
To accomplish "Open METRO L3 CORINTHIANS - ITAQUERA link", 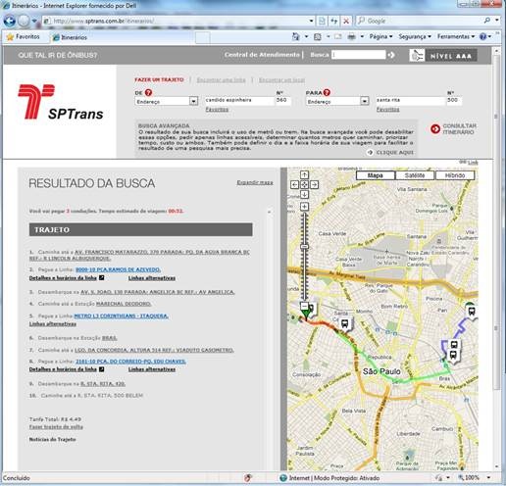I will (x=122, y=316).
